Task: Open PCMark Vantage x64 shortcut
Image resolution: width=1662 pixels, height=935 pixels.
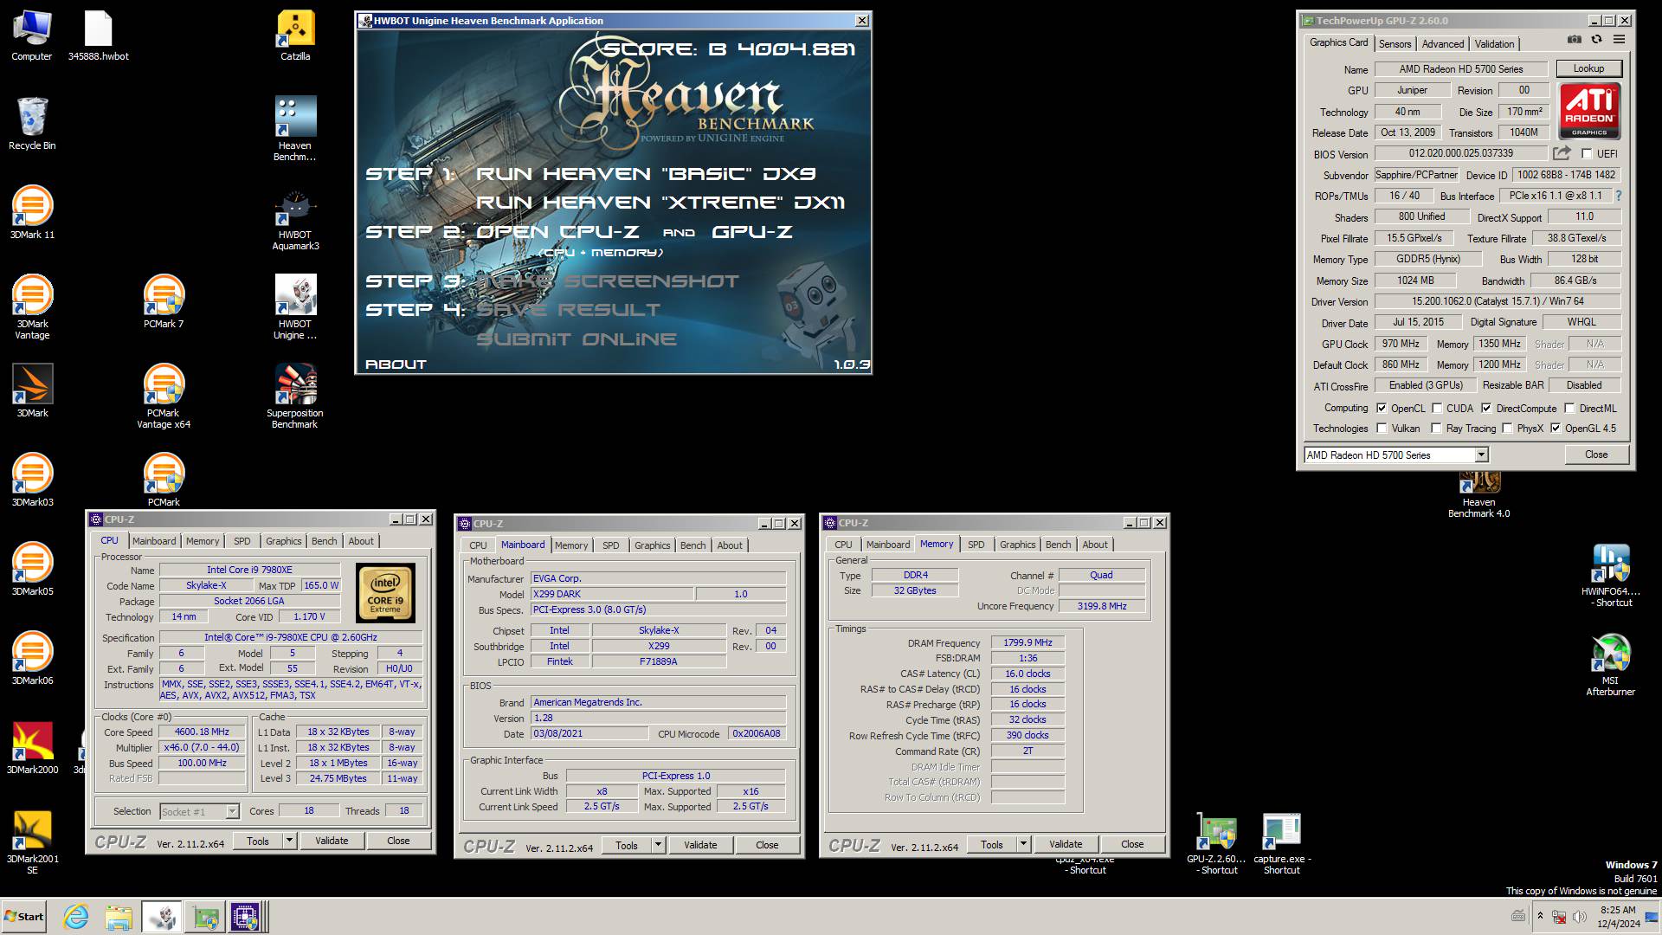Action: 164,397
